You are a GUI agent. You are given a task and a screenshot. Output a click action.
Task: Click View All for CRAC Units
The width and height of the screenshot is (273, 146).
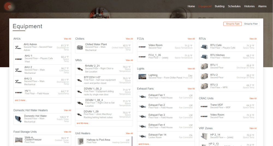click(253, 98)
